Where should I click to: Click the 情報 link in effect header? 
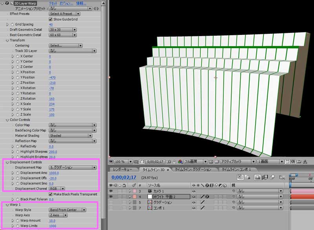click(x=81, y=3)
